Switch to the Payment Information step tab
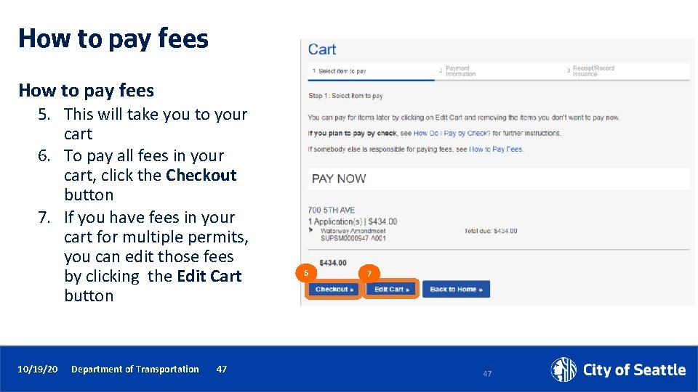Image resolution: width=698 pixels, height=392 pixels. tap(460, 71)
